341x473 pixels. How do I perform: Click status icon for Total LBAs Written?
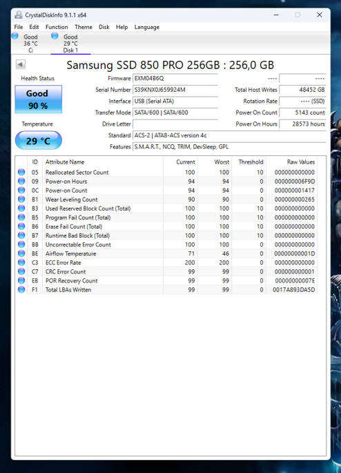pos(21,289)
